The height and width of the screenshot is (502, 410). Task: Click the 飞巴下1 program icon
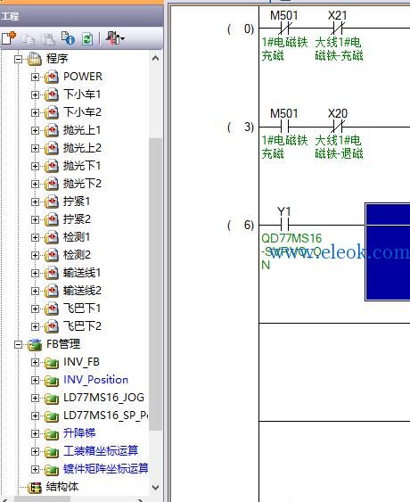click(x=51, y=309)
